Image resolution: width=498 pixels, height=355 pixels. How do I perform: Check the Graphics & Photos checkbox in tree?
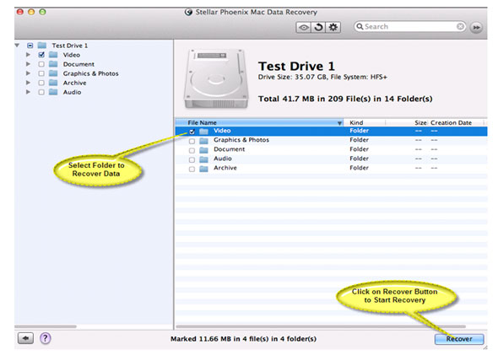41,73
